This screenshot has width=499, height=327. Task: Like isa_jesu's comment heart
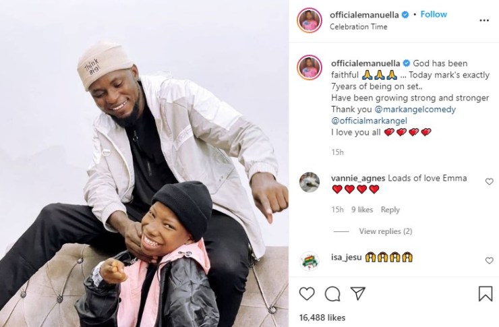489,260
